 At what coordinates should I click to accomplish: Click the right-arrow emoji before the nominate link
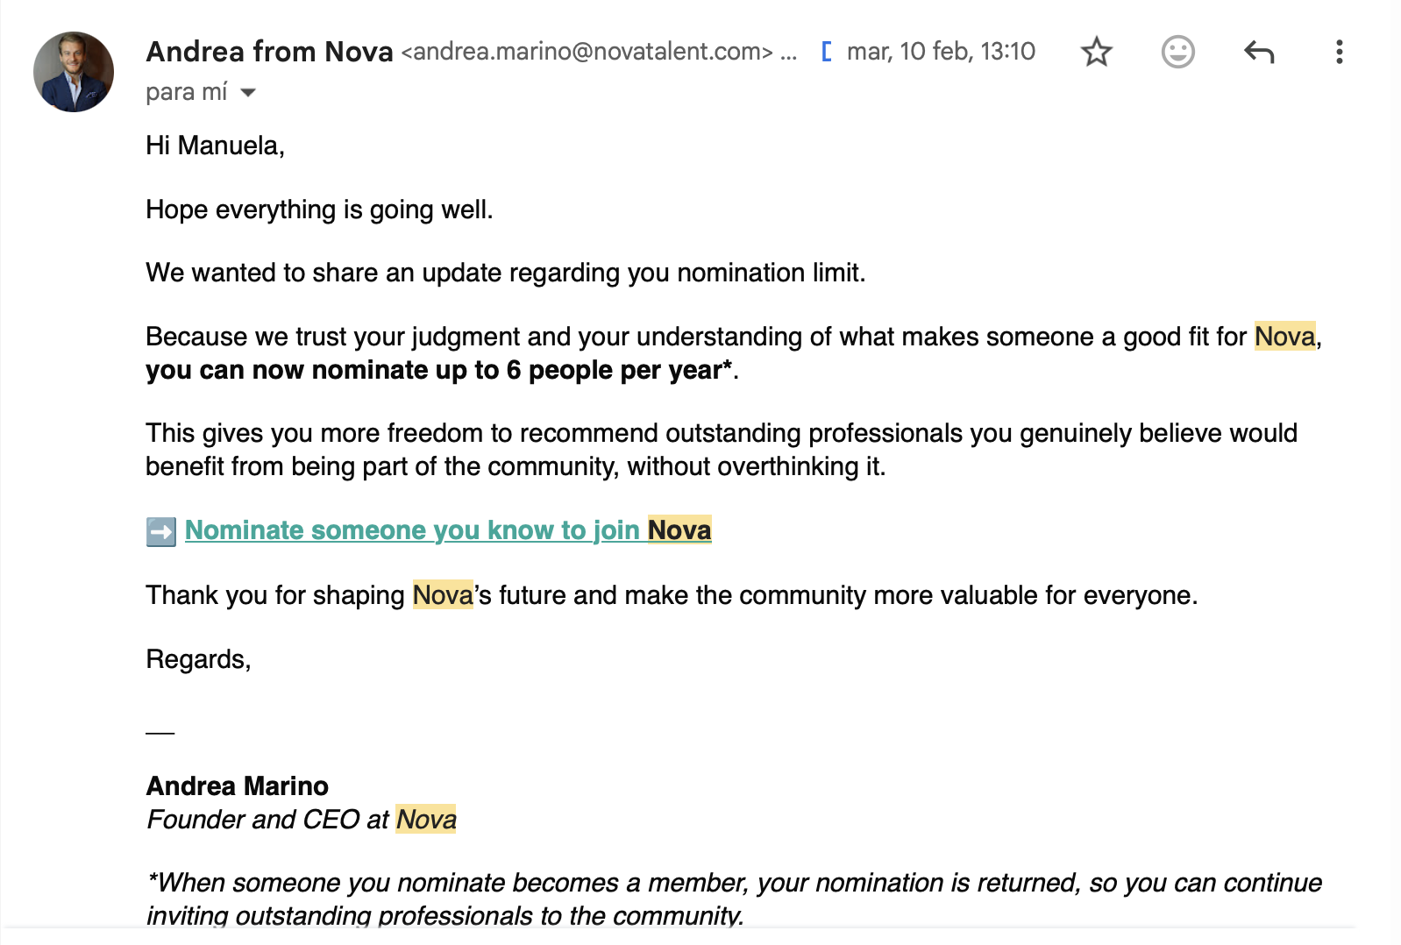[161, 531]
